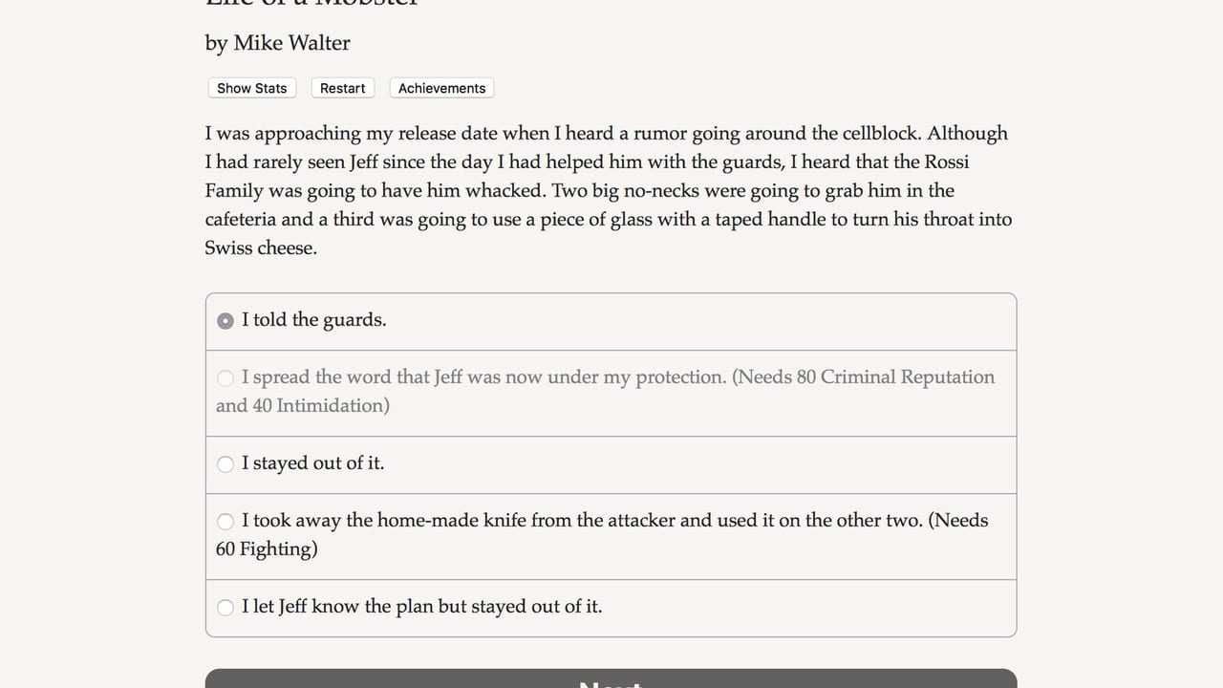Click the partially visible game title heading
This screenshot has width=1223, height=688.
click(311, 4)
